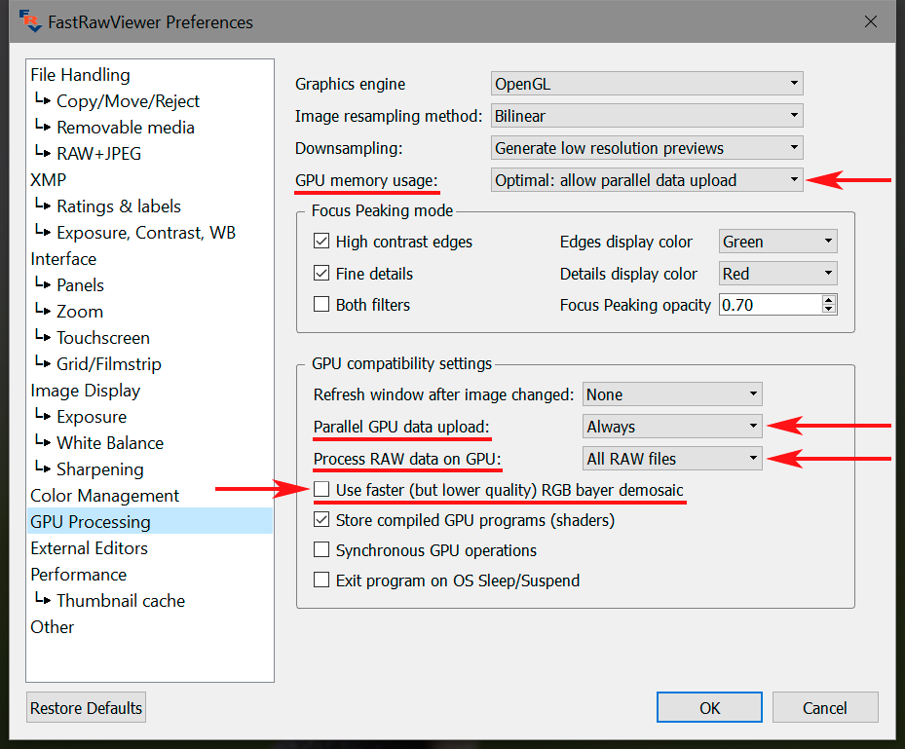
Task: Open White Balance settings page
Action: 110,443
